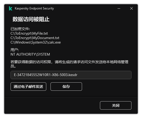Click the instruction paragraph about 本地网络管理员
Viewport: 142px width, 118px height.
pyautogui.click(x=69, y=64)
